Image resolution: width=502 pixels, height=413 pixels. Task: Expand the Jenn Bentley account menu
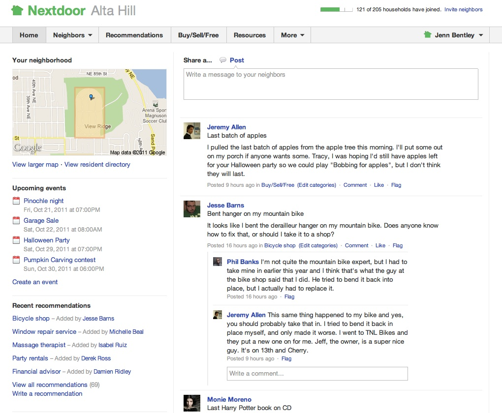coord(453,35)
